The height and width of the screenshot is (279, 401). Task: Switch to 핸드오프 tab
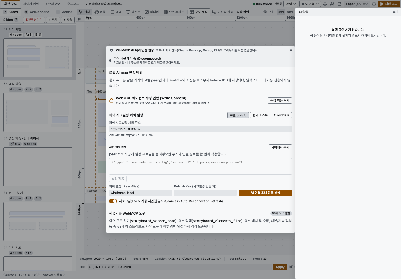tap(73, 4)
